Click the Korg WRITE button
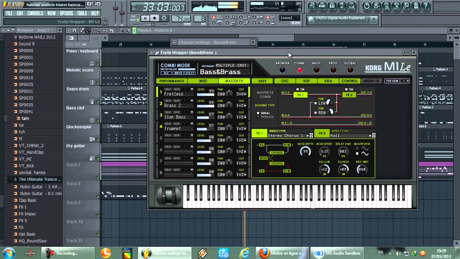This screenshot has width=460, height=259. (178, 73)
